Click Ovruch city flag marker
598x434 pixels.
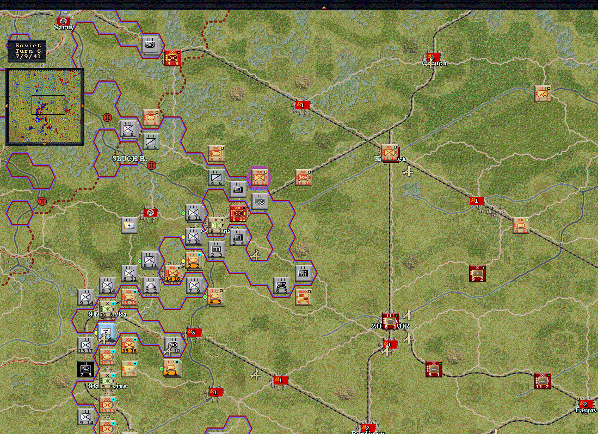pos(434,58)
